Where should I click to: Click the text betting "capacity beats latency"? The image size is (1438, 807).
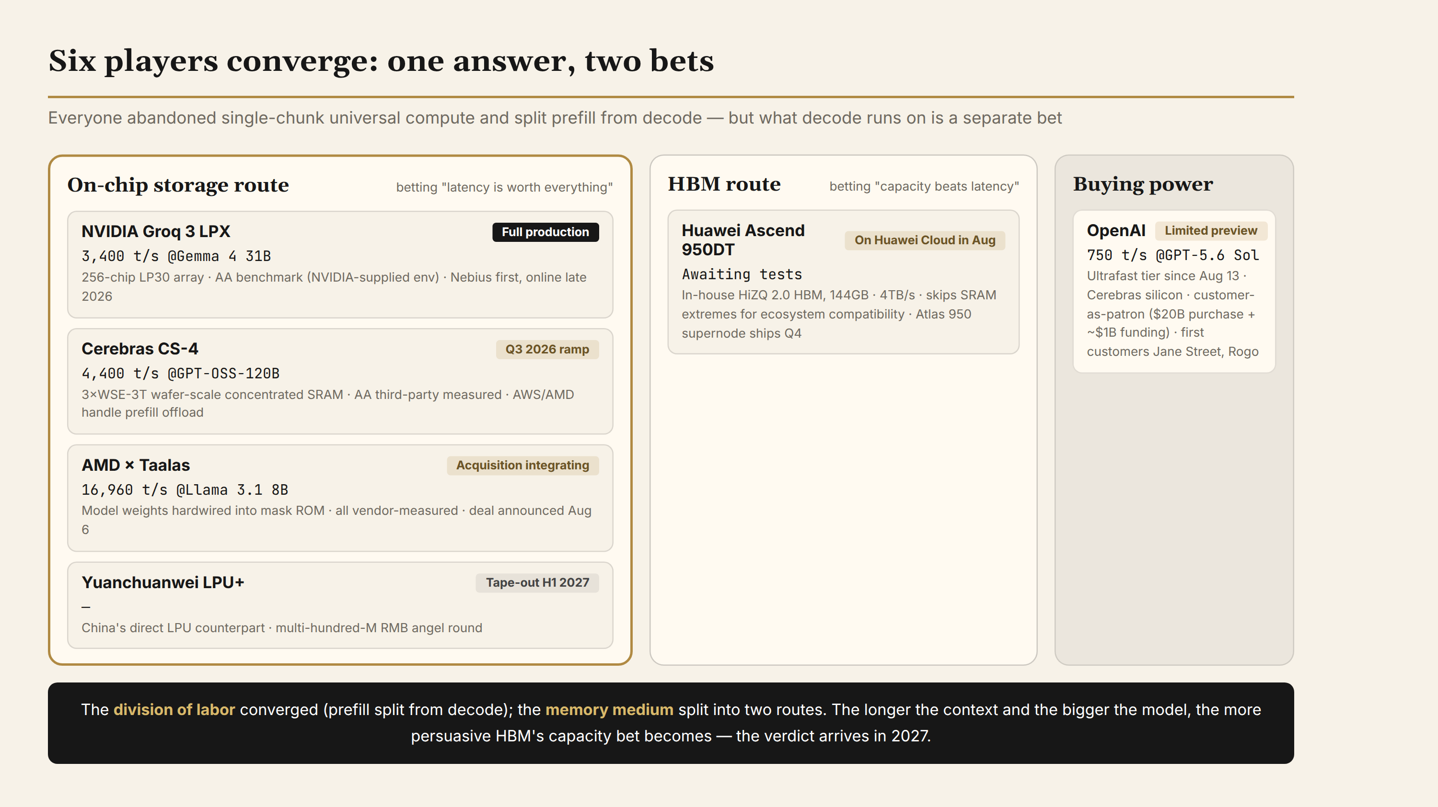point(924,186)
